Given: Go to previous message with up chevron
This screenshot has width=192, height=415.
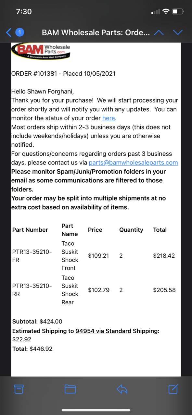Looking at the screenshot, I should pyautogui.click(x=159, y=32).
